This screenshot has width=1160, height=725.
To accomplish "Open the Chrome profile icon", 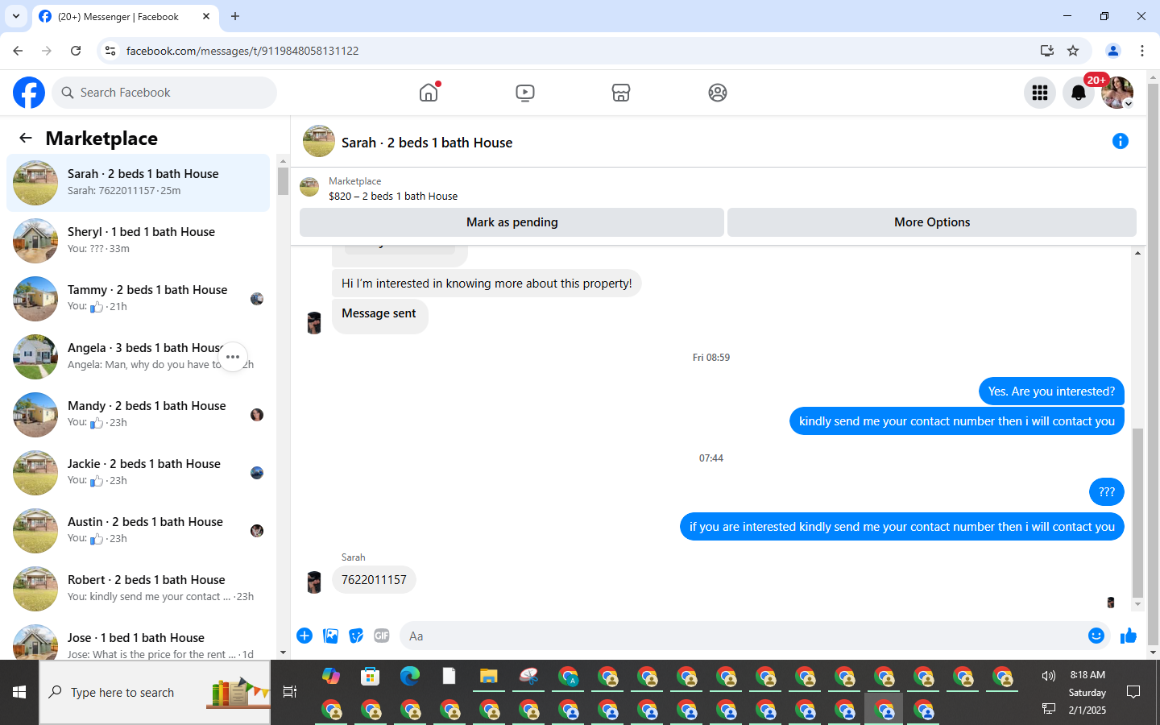I will click(x=1113, y=51).
